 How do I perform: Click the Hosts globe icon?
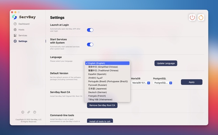(x=15, y=29)
